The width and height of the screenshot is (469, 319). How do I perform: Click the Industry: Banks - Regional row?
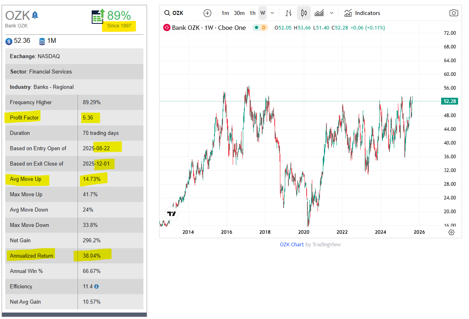[x=74, y=87]
